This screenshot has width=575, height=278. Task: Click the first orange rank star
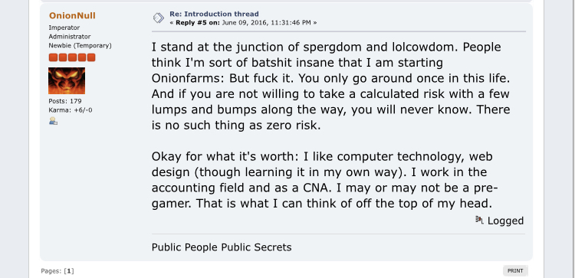[x=53, y=57]
